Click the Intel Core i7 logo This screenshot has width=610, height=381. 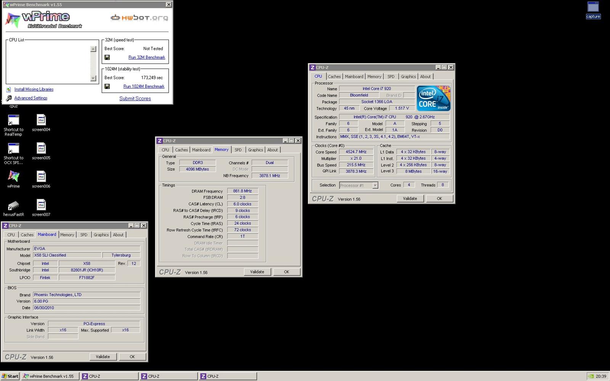433,98
